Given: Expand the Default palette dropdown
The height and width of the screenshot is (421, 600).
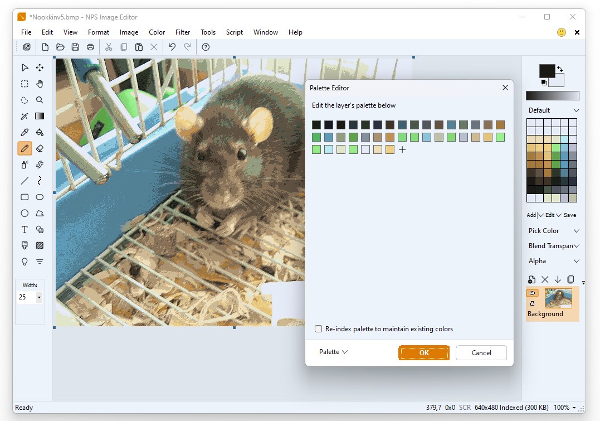Looking at the screenshot, I should pos(577,110).
